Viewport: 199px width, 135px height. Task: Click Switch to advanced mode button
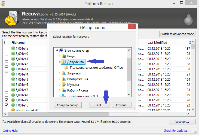[177, 34]
